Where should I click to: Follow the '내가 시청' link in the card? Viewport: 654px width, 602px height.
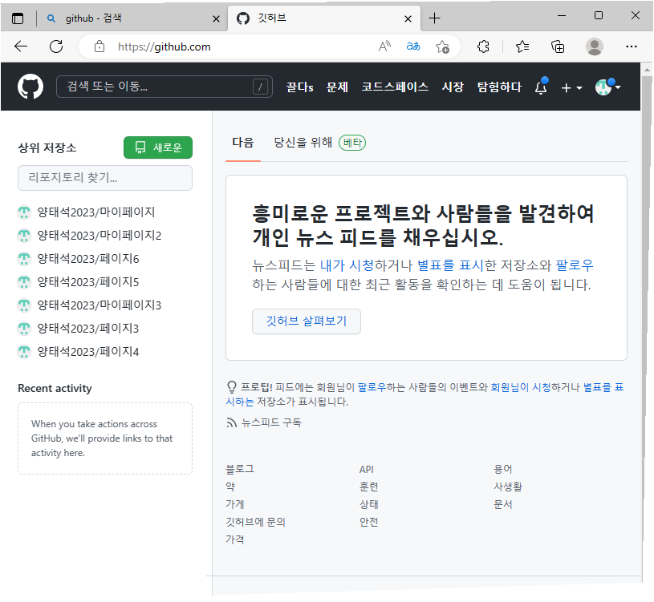pyautogui.click(x=347, y=265)
